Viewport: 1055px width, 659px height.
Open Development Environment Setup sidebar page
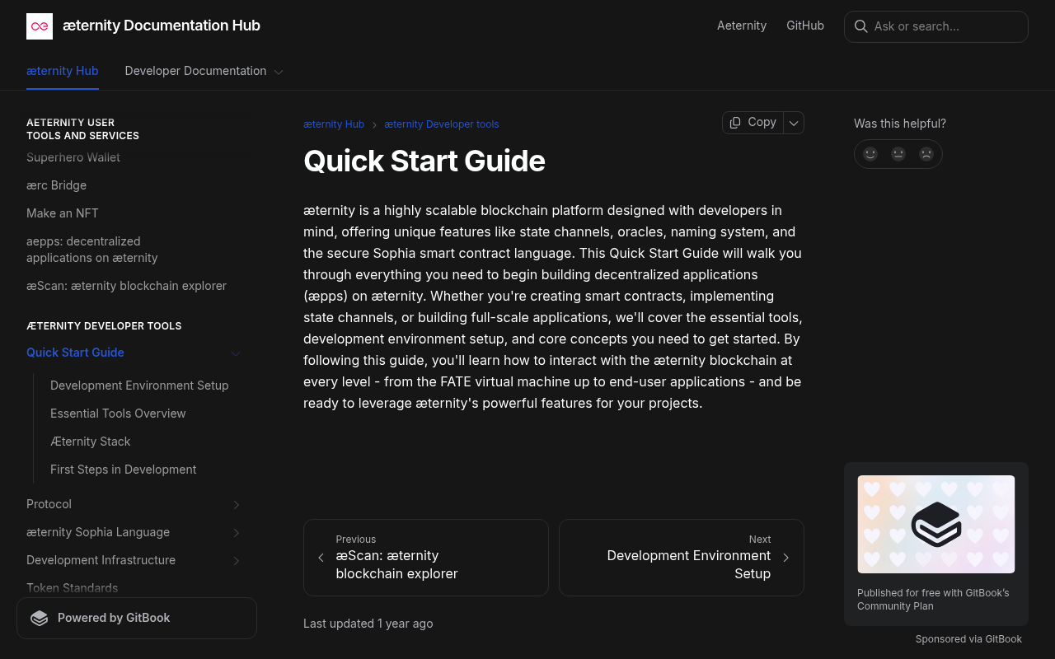tap(139, 386)
